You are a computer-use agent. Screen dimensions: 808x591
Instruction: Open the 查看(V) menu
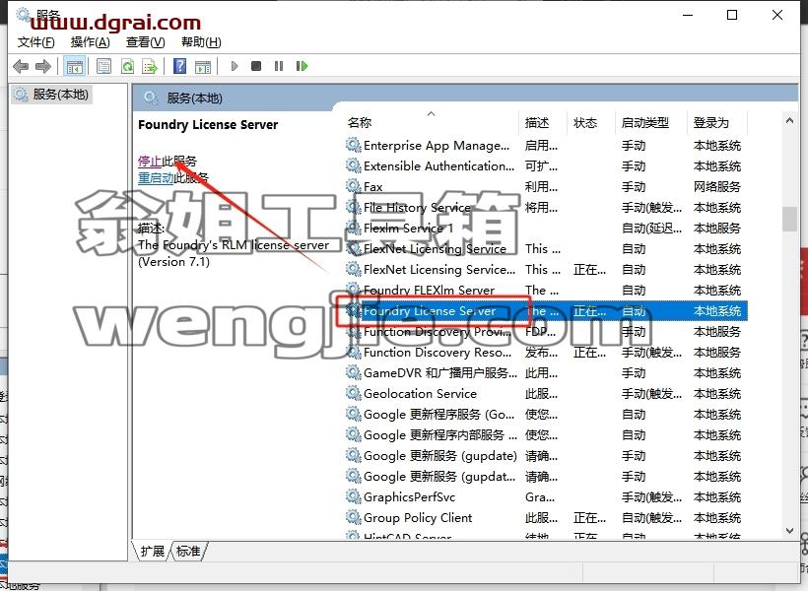(x=146, y=42)
